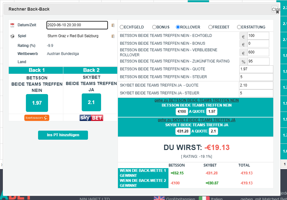This screenshot has height=200, width=287.
Task: Click the copy icon next to match name
Action: (x=113, y=36)
